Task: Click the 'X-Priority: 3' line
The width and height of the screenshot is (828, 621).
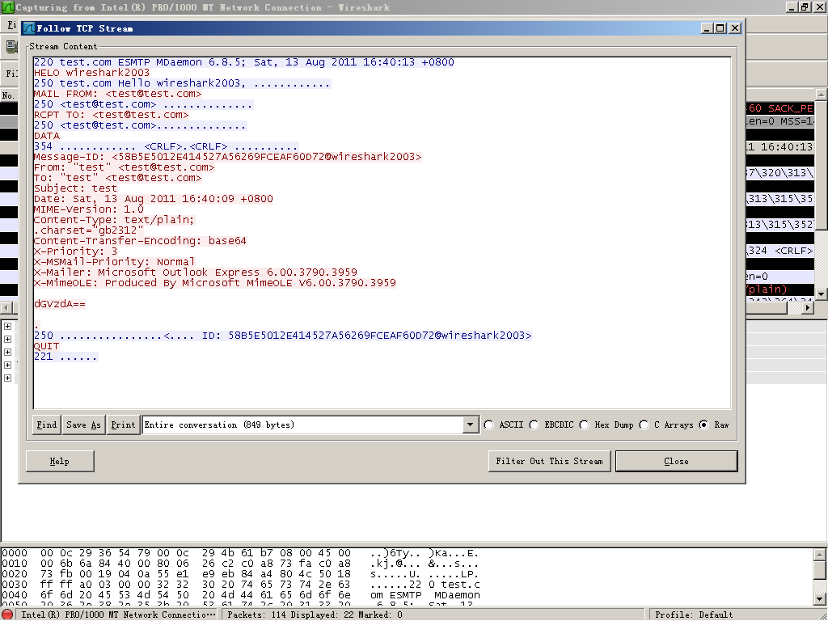Action: pyautogui.click(x=75, y=252)
